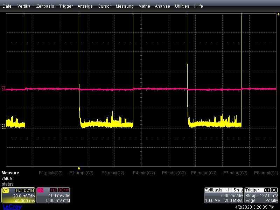This screenshot has height=210, width=280.
Task: Open the Zeitbasis timebase descriptor box
Action: [224, 196]
